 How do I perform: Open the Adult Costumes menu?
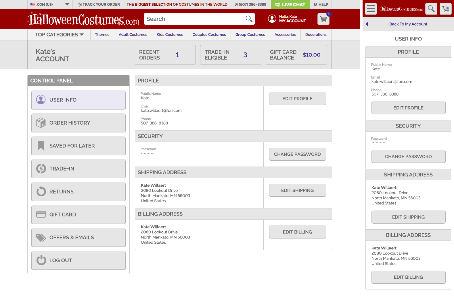coord(133,34)
